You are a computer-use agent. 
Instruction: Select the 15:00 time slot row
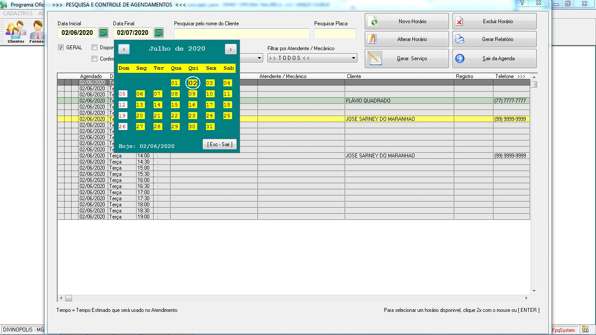[294, 168]
